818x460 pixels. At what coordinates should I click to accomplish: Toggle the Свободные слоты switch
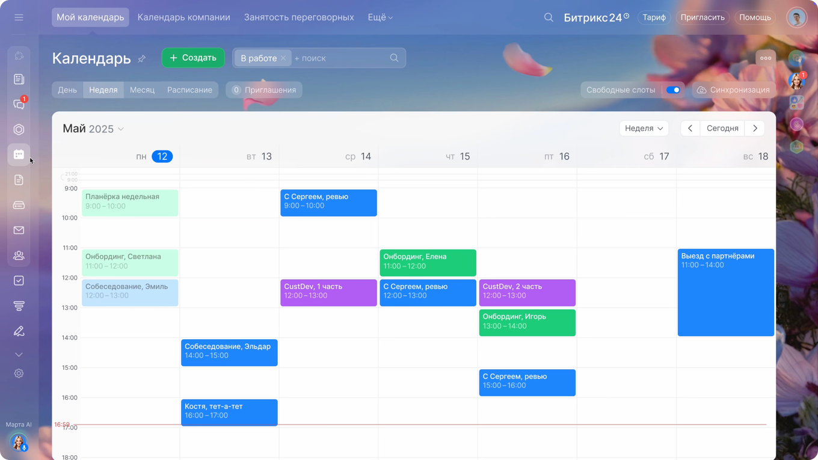[x=673, y=90]
